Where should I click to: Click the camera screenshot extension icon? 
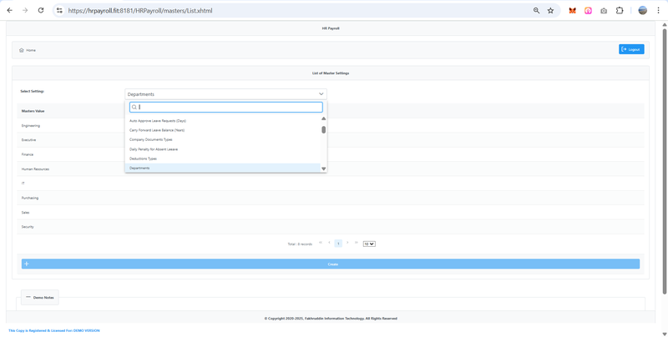pyautogui.click(x=604, y=11)
